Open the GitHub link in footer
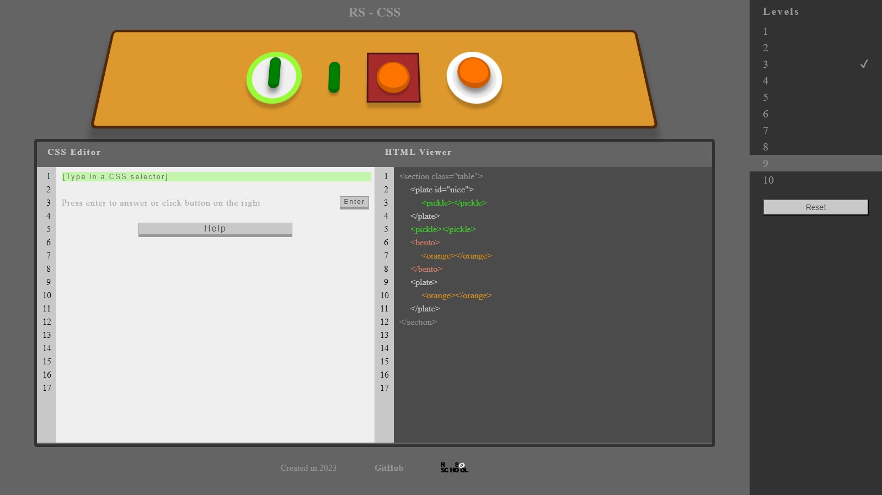The height and width of the screenshot is (495, 882). pos(389,468)
